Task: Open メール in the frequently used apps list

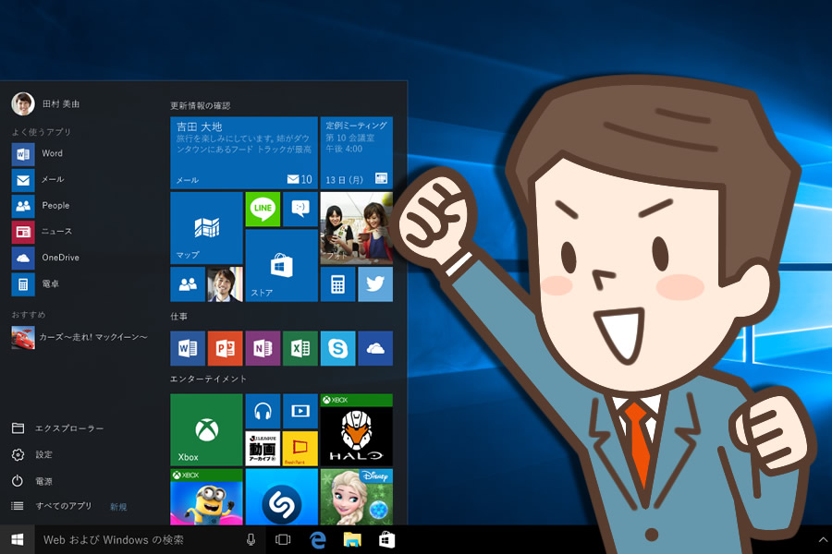Action: (38, 180)
